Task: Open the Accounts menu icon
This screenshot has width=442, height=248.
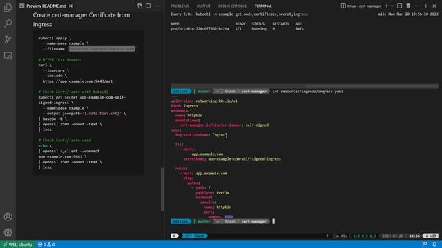Action: [8, 217]
